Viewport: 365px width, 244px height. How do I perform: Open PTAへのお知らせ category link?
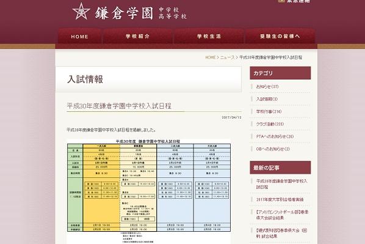(275, 137)
